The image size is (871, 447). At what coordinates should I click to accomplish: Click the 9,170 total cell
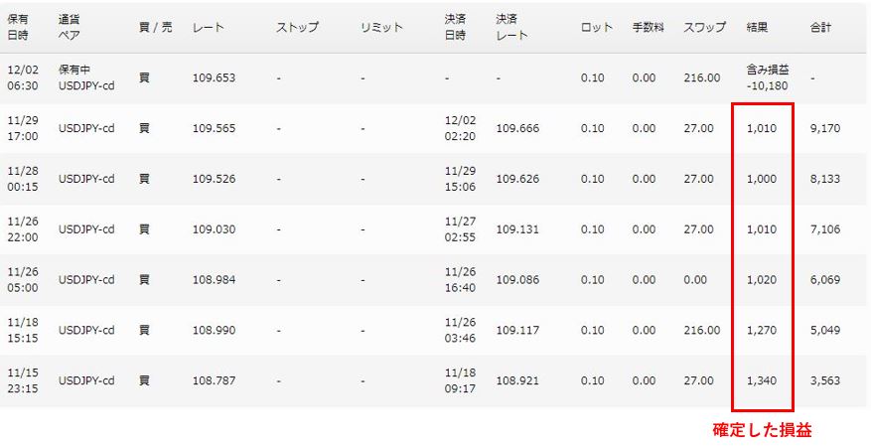click(x=826, y=128)
